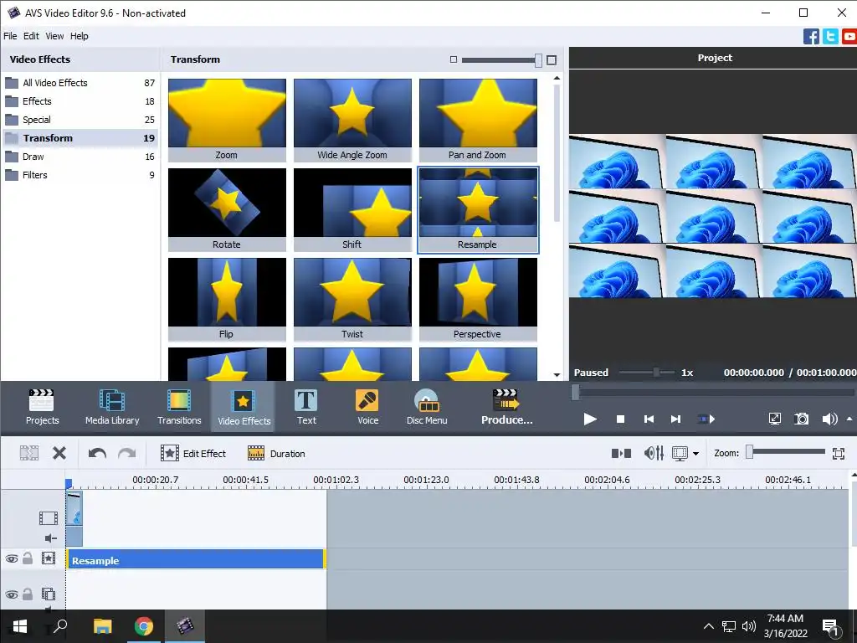Open the File menu
The width and height of the screenshot is (857, 643).
[10, 36]
